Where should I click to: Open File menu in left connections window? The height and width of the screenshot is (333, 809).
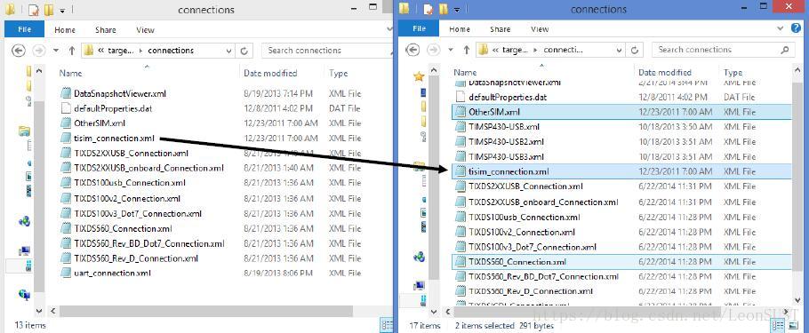[x=24, y=29]
